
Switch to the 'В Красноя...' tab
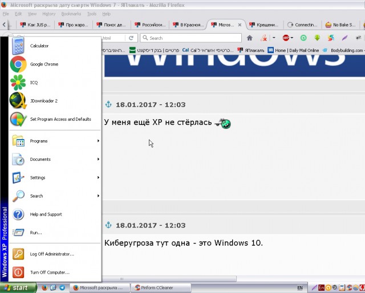point(188,25)
